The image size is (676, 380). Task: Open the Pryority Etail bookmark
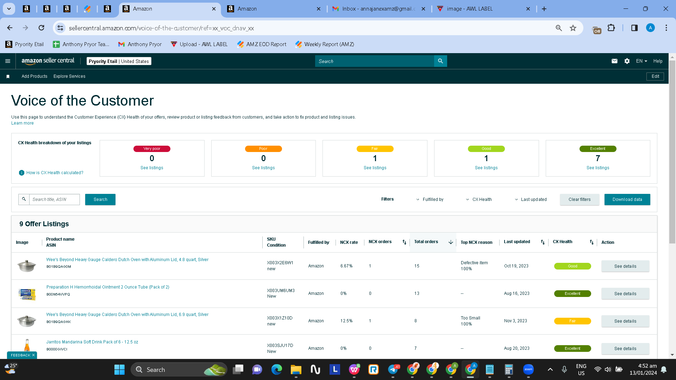tap(25, 44)
